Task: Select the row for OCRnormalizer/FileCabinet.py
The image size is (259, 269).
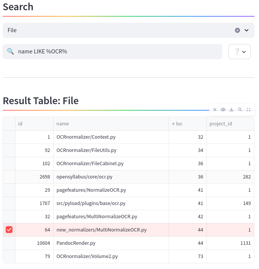Action: click(x=9, y=164)
